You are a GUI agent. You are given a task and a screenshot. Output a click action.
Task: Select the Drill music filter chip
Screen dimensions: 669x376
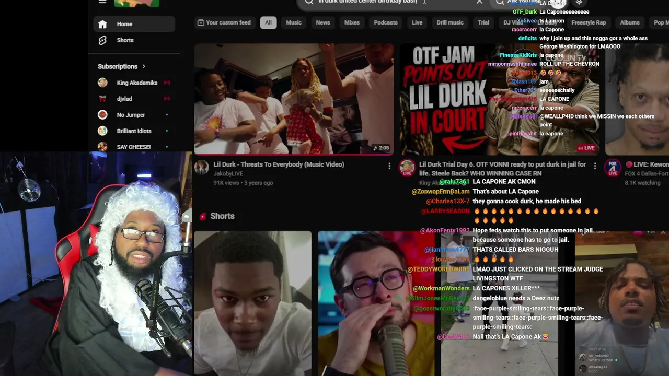(450, 22)
